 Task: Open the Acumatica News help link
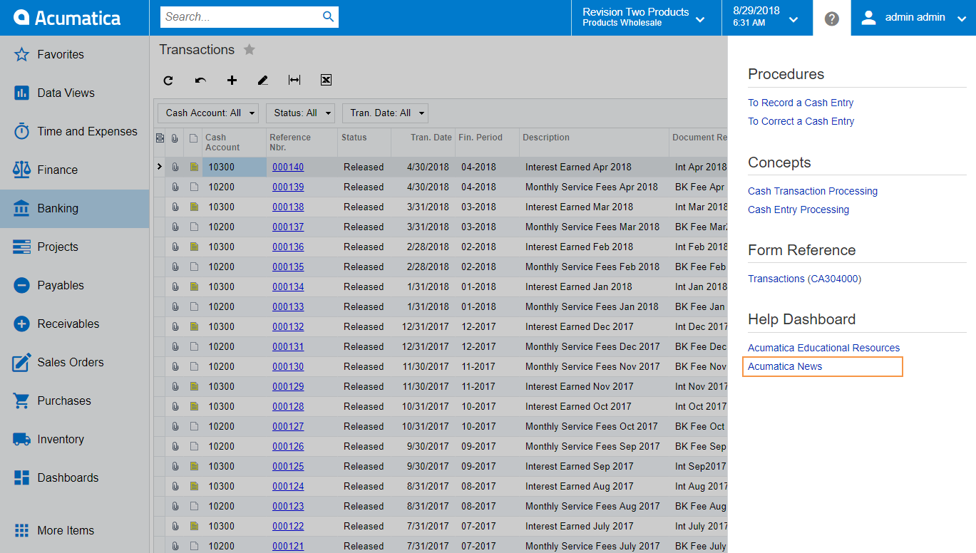(785, 366)
